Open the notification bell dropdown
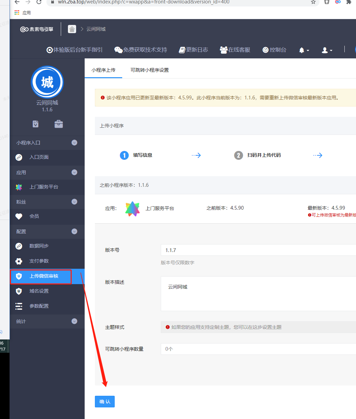This screenshot has width=356, height=419. (x=304, y=50)
